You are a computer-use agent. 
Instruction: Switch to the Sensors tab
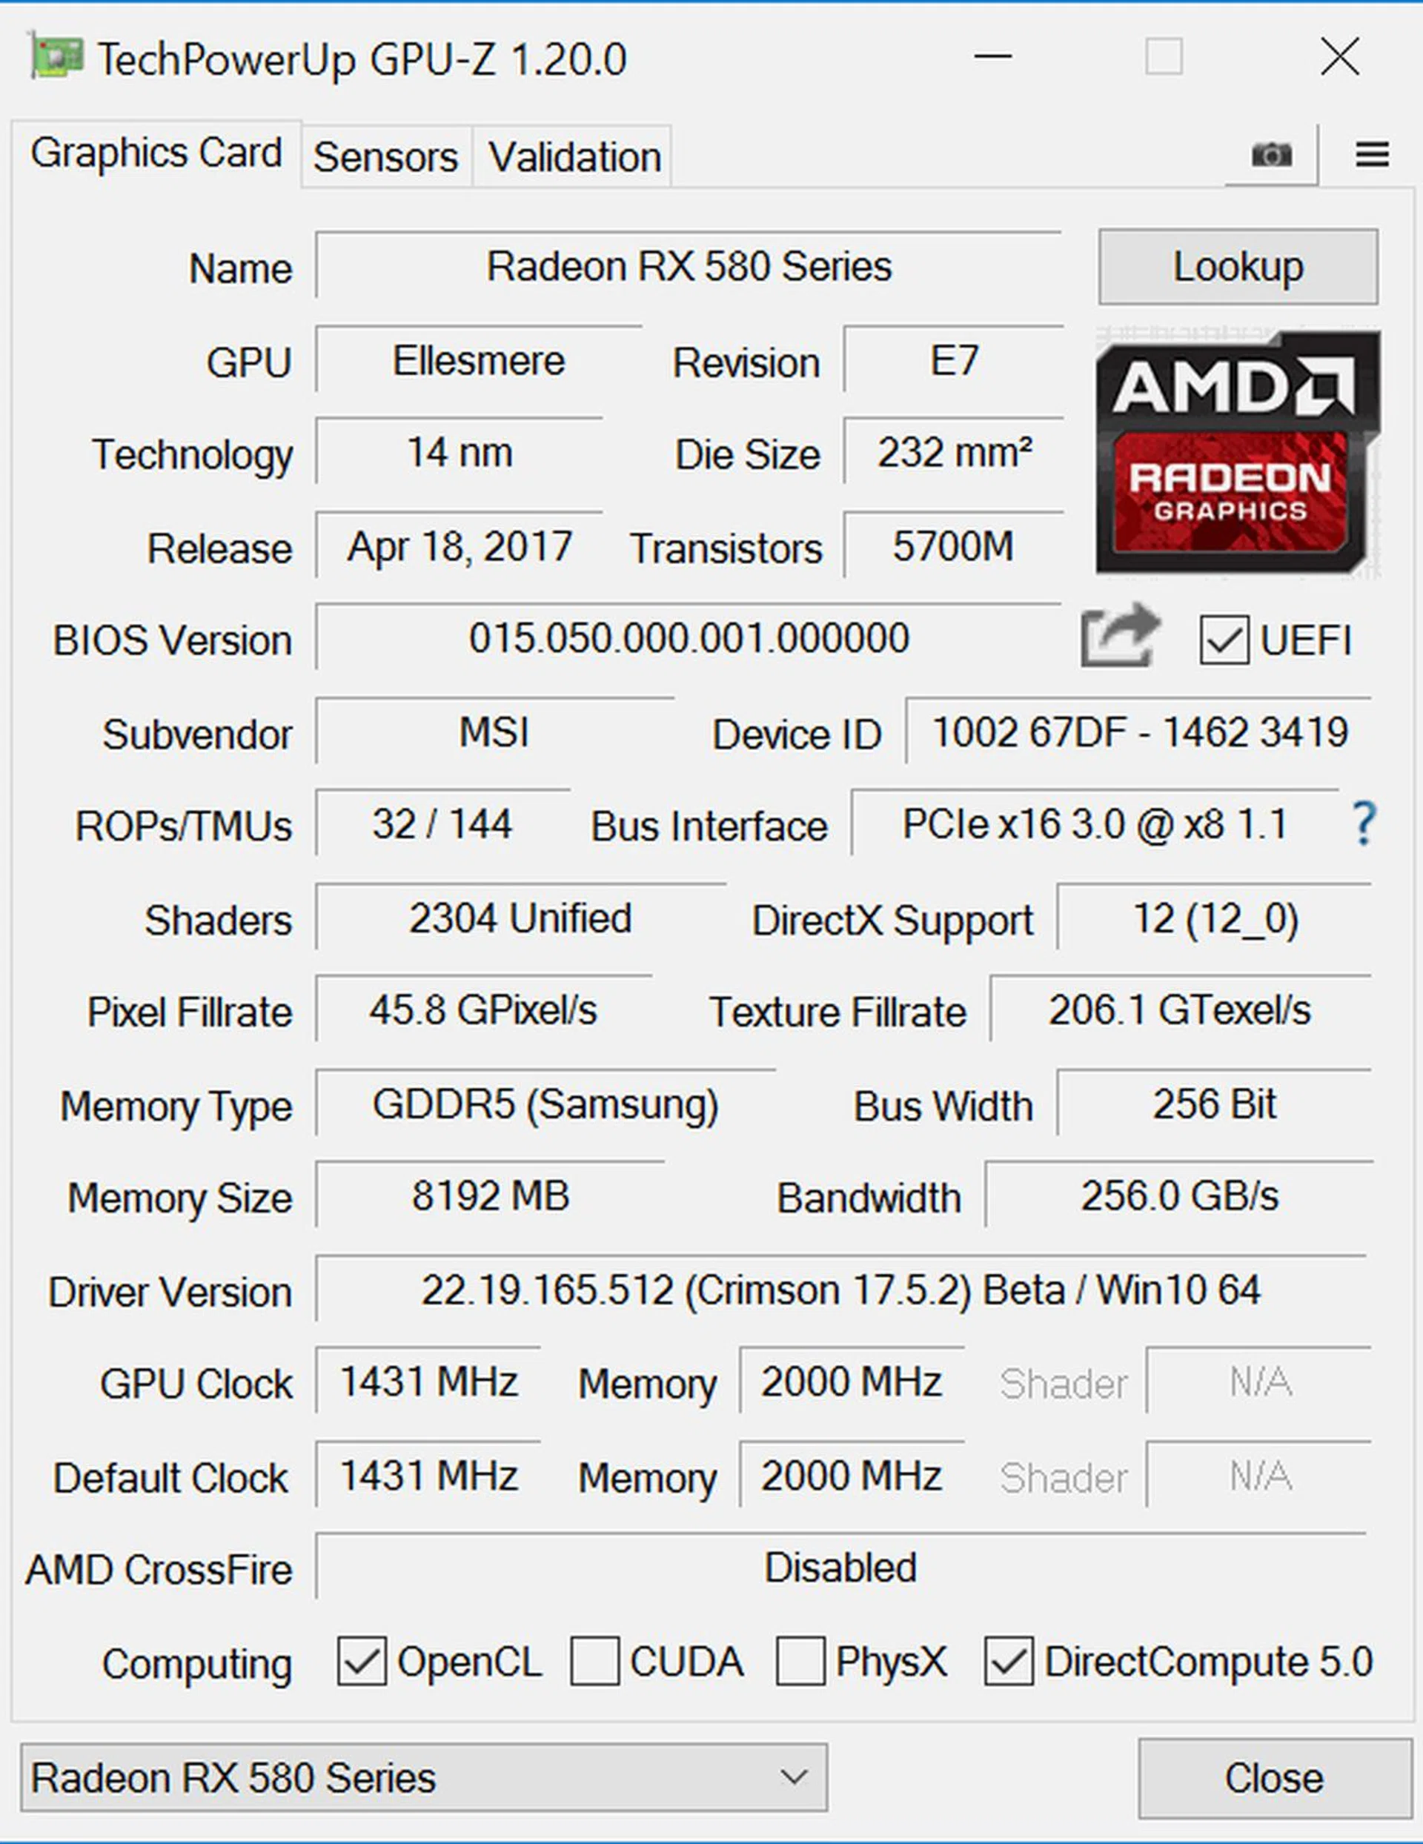point(386,157)
